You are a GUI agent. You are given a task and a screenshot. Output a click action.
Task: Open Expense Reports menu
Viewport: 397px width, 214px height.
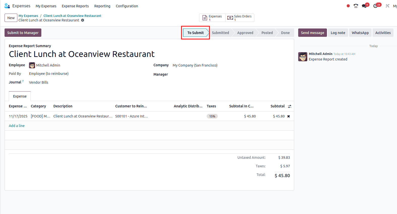75,6
